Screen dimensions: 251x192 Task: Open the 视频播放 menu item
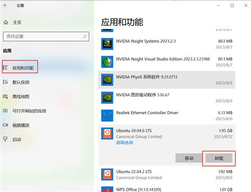[x=21, y=125]
